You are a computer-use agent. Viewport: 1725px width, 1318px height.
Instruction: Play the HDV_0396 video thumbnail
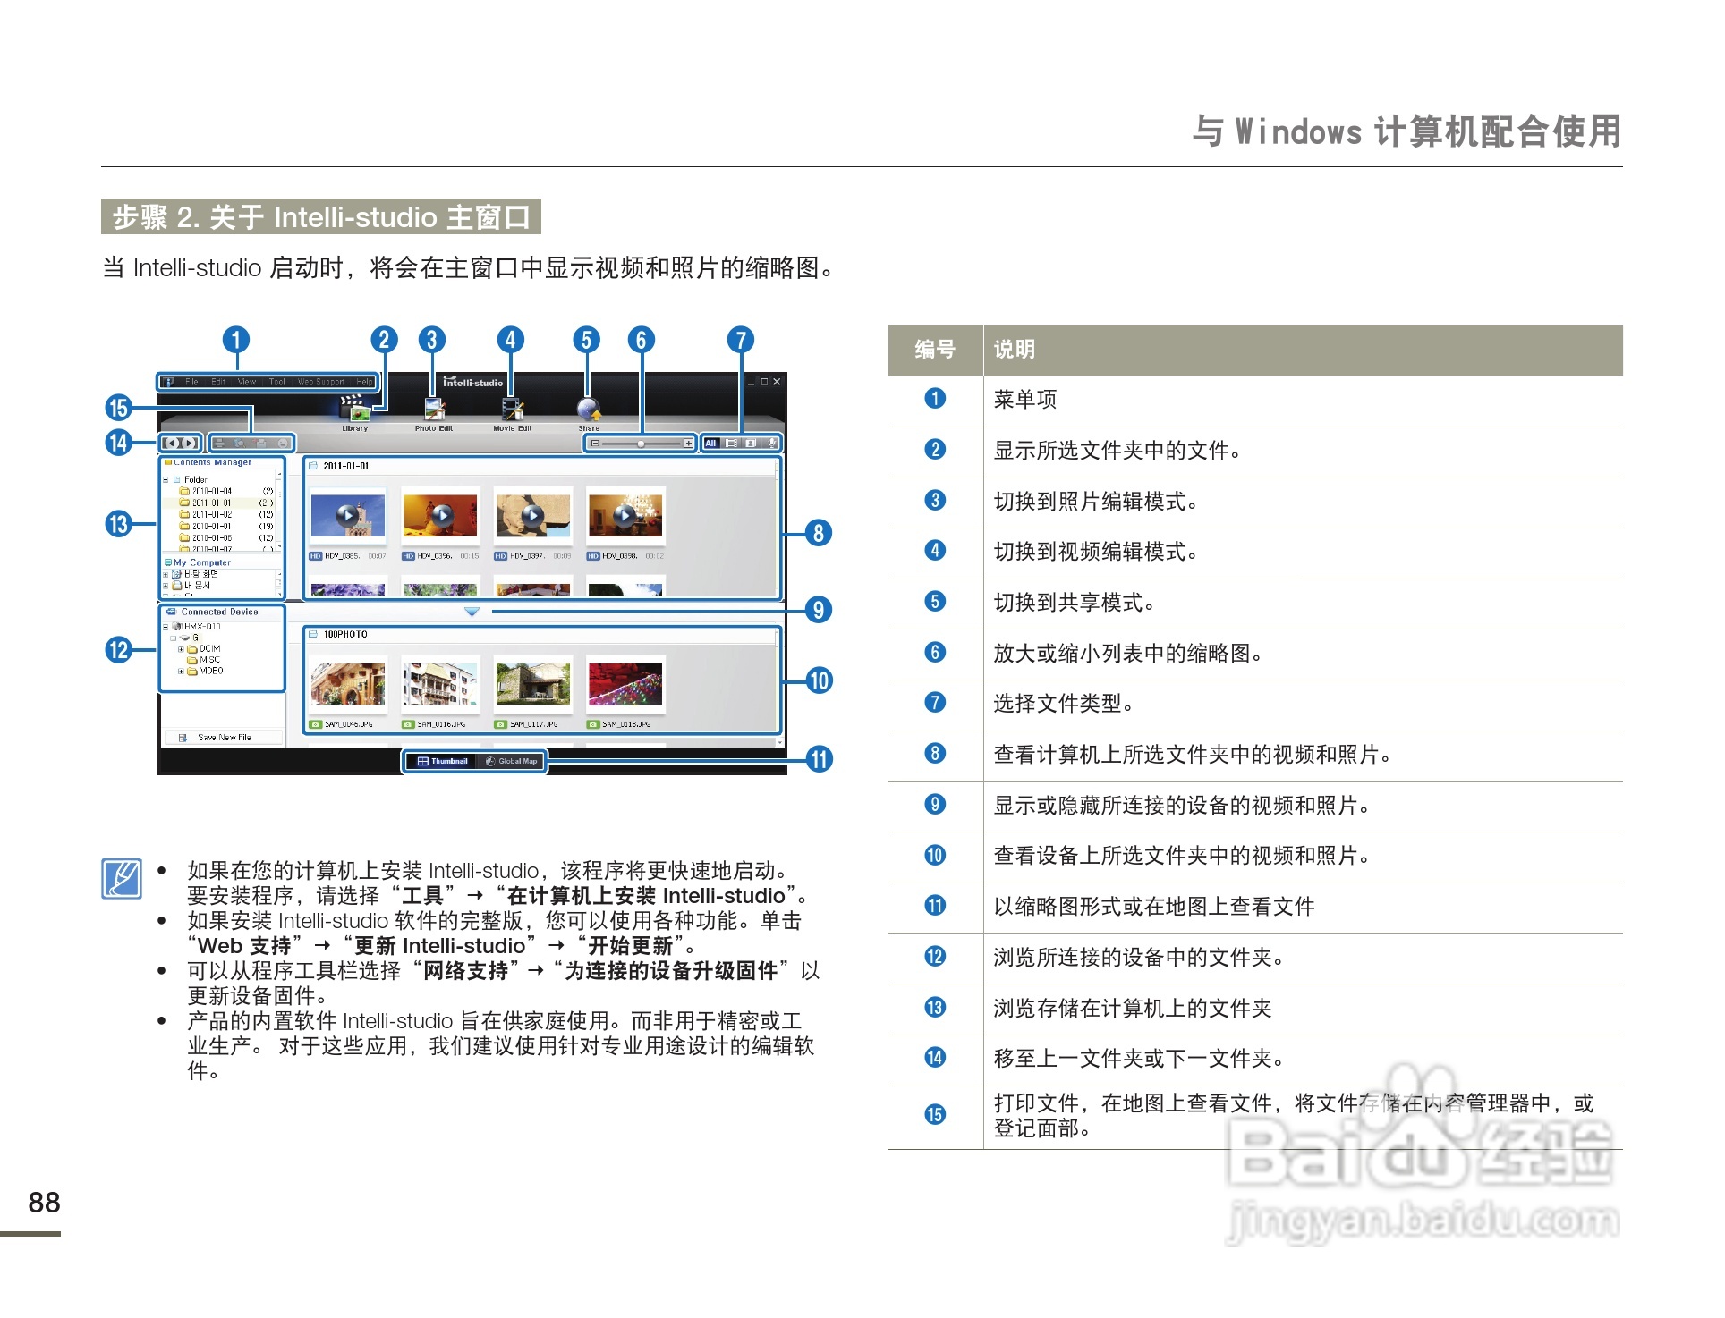point(441,516)
